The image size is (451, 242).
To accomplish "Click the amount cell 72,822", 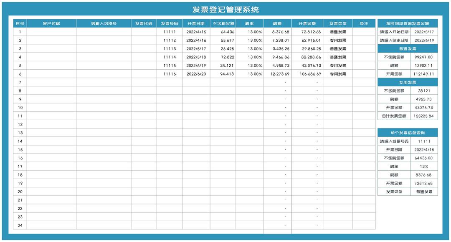I will tap(223, 57).
